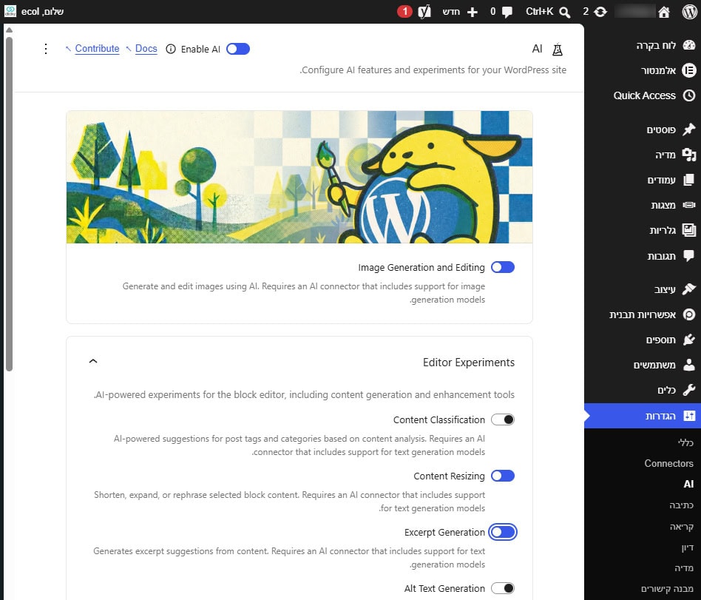Click the Tools wrench icon
This screenshot has height=600, width=701.
(x=689, y=390)
